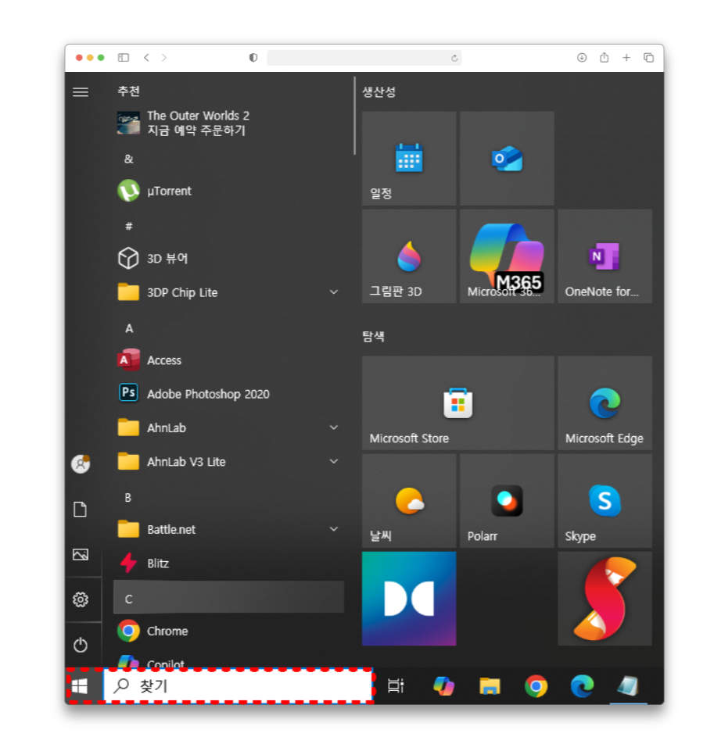Click the 추천 section heading
This screenshot has height=737, width=714.
pyautogui.click(x=128, y=91)
